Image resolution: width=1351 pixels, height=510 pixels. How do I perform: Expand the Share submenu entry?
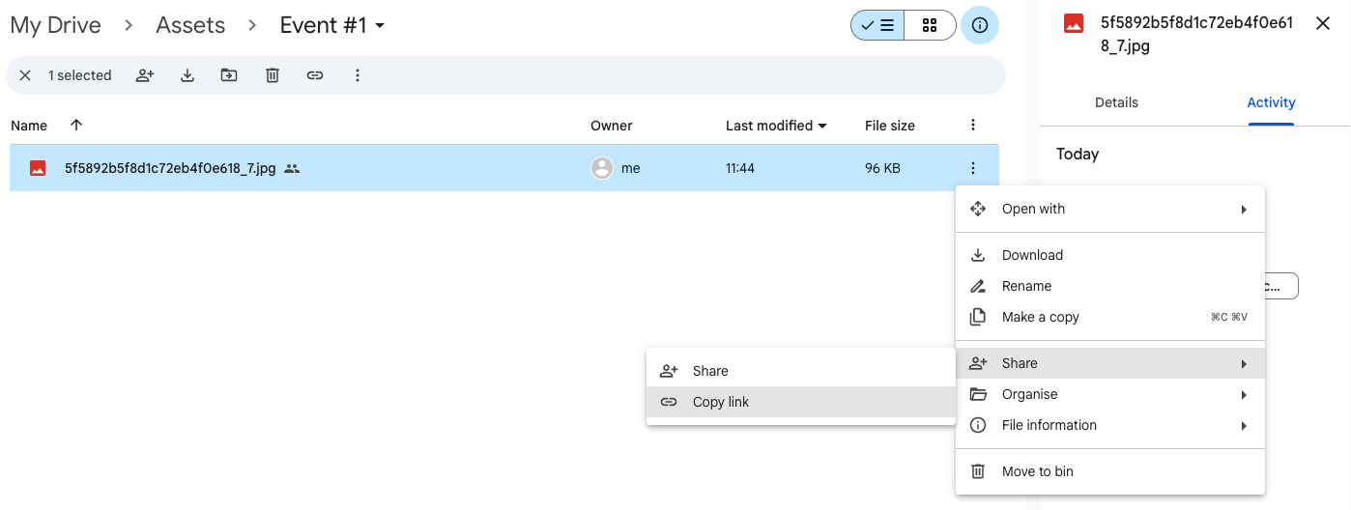pos(1110,363)
